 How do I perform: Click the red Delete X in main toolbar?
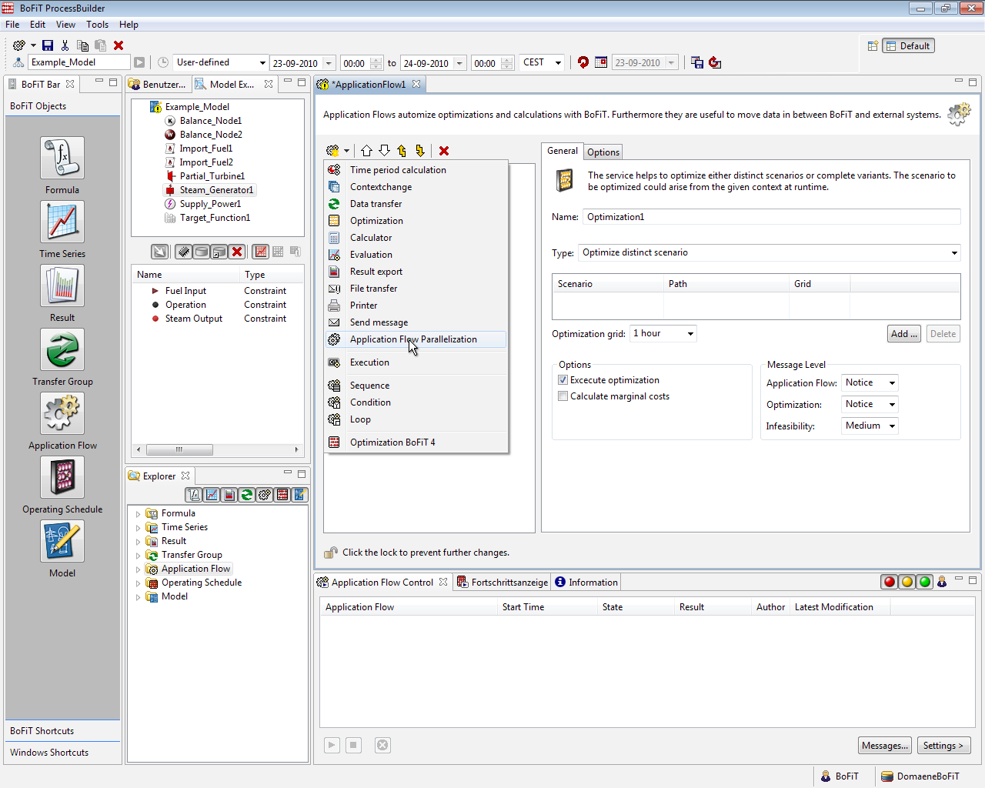click(x=119, y=45)
